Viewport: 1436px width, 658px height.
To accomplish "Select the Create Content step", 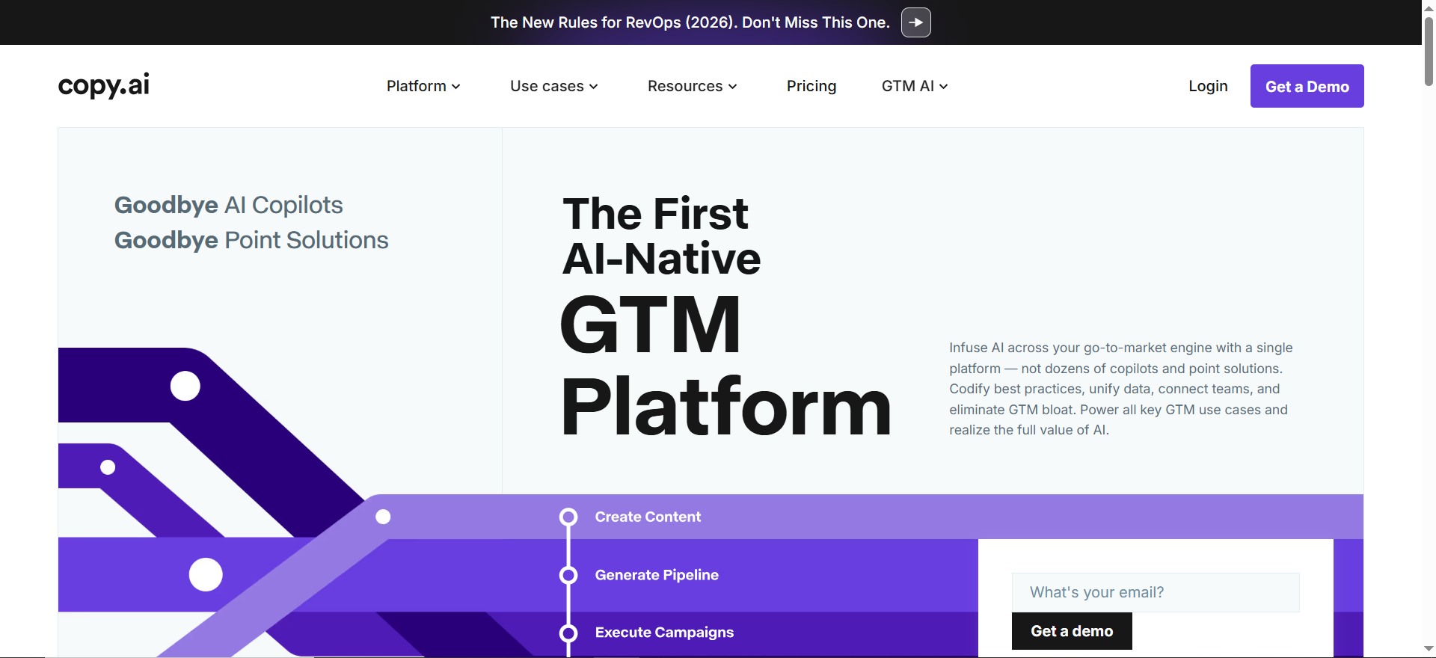I will coord(648,517).
